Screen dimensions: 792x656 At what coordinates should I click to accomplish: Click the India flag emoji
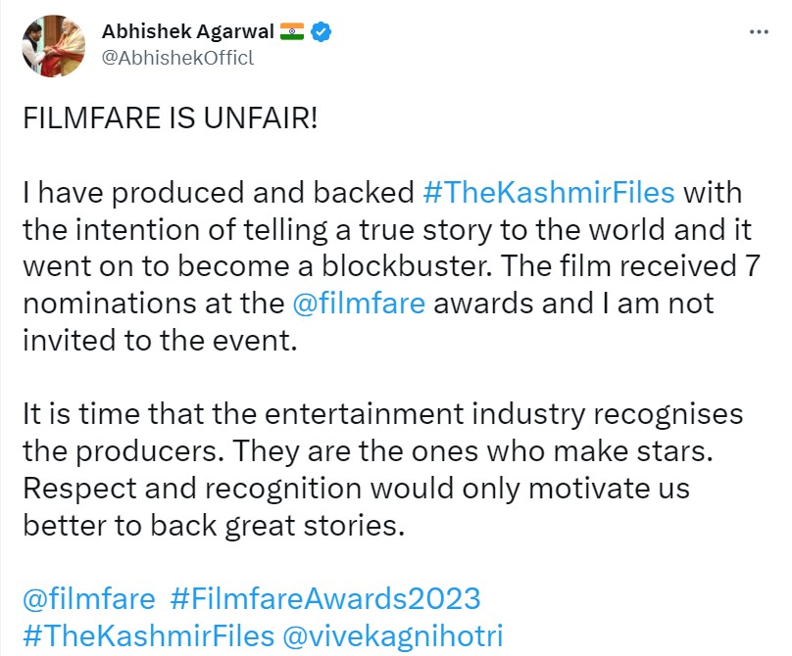292,32
